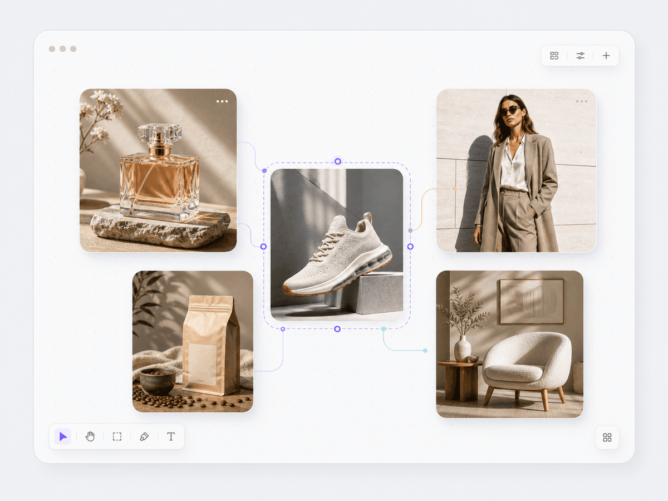Select the pen drawing tool
668x501 pixels.
[144, 436]
